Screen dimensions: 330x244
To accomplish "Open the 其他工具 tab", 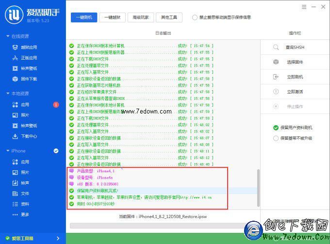I will point(169,17).
